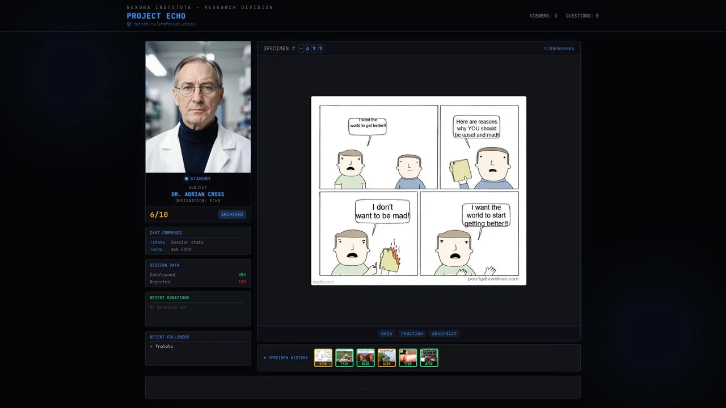Image resolution: width=726 pixels, height=408 pixels.
Task: Click the RECENT DONATIONS header
Action: [x=170, y=297]
